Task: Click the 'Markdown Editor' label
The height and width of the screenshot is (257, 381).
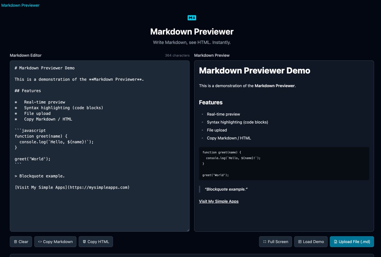Action: click(x=26, y=55)
